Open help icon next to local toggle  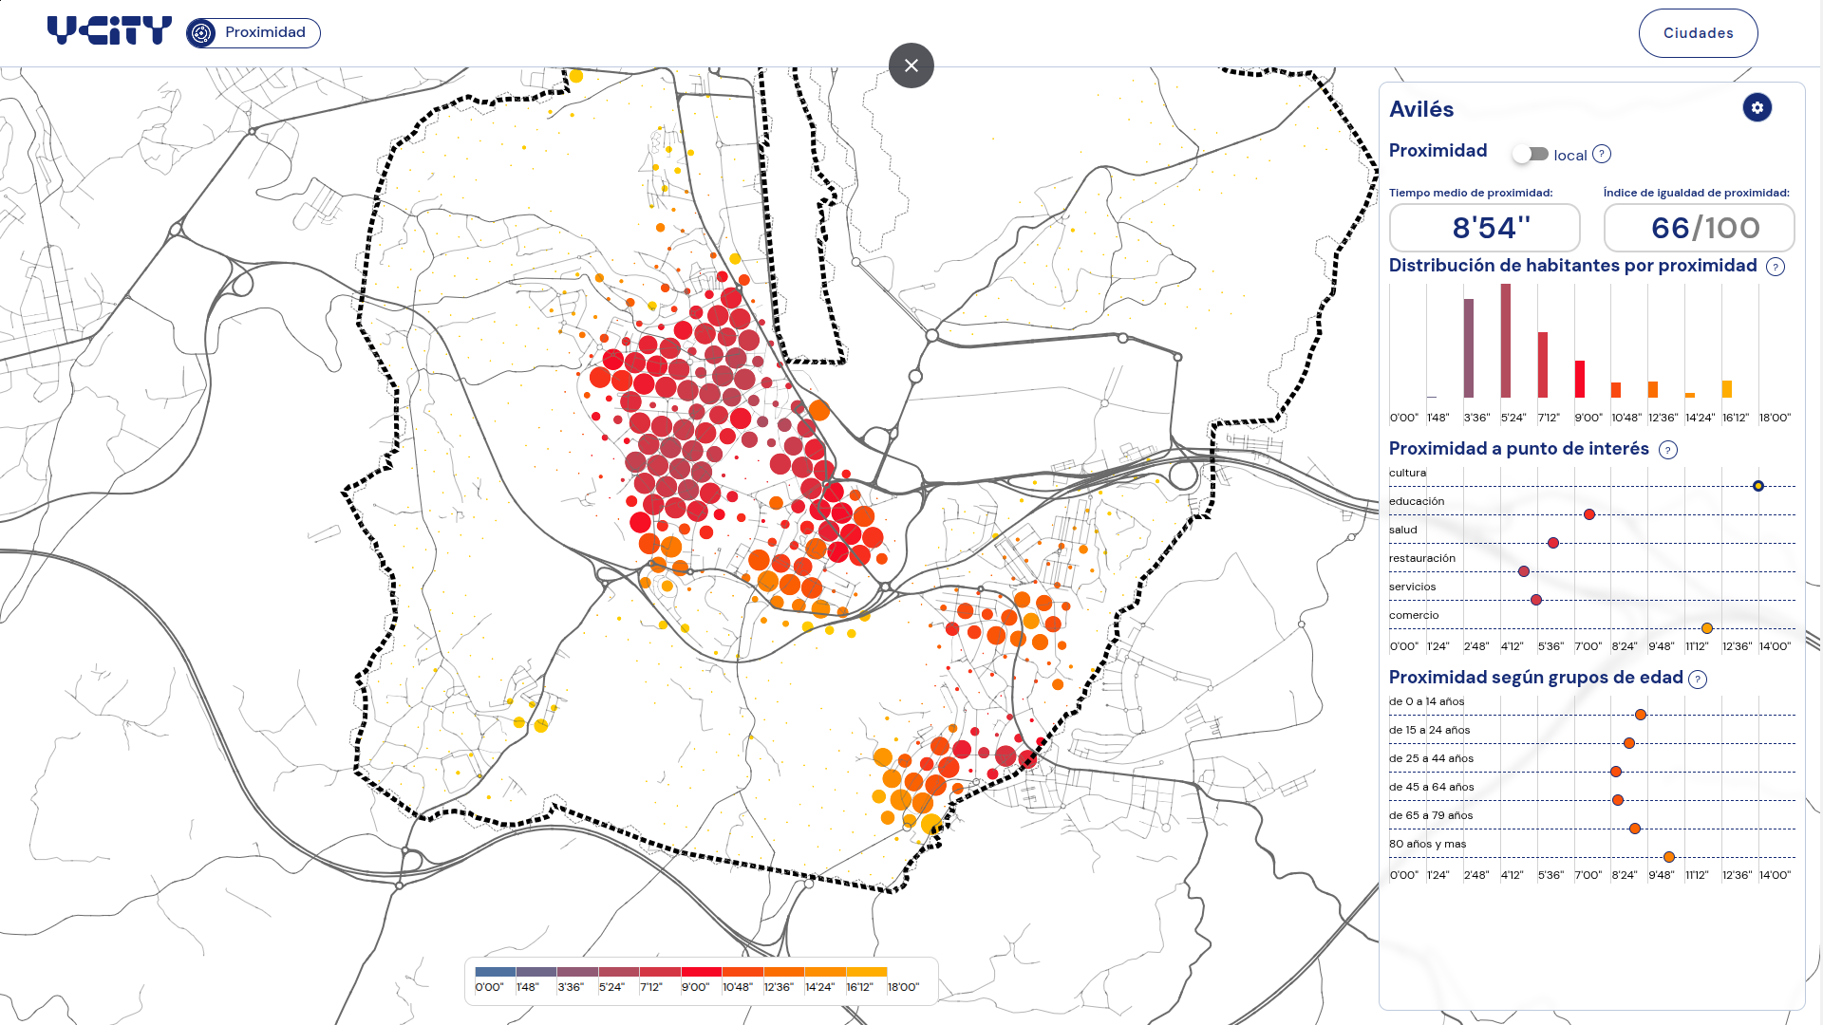point(1602,154)
